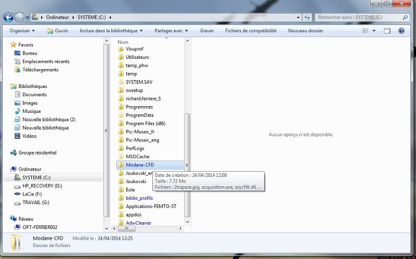Click the search magnifier icon
Screen dimensions: 416x259
(405, 18)
